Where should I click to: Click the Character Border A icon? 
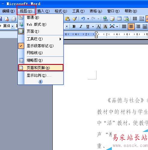98,27
